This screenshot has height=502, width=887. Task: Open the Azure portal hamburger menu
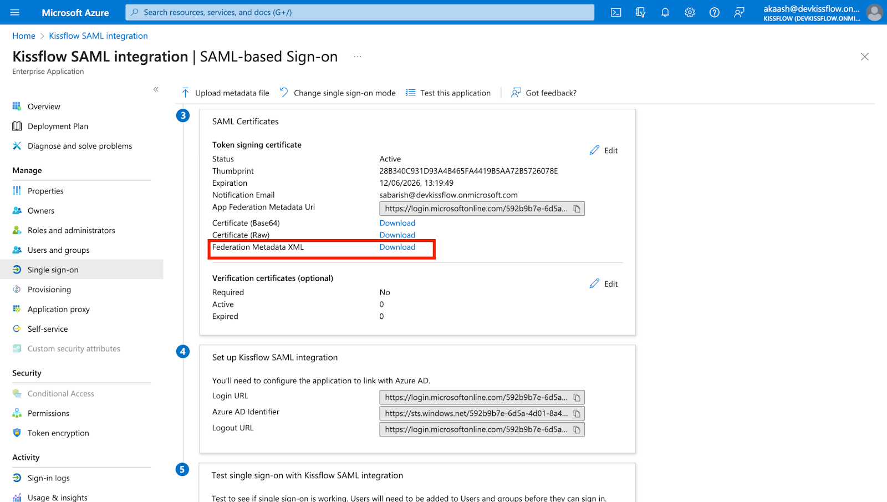pos(15,12)
